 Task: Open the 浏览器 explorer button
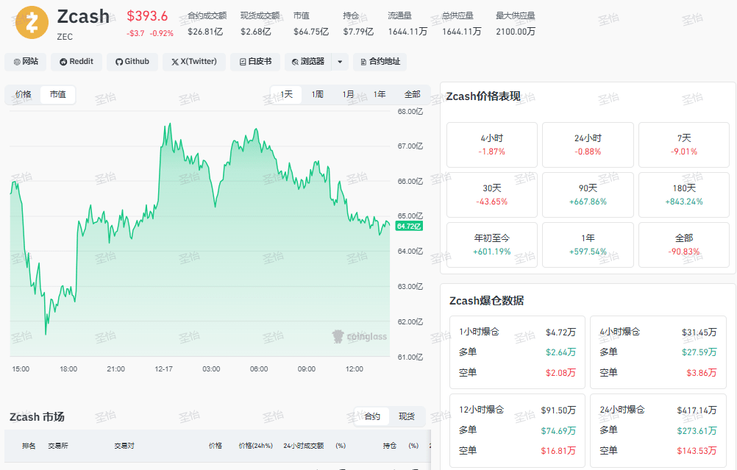click(x=308, y=62)
